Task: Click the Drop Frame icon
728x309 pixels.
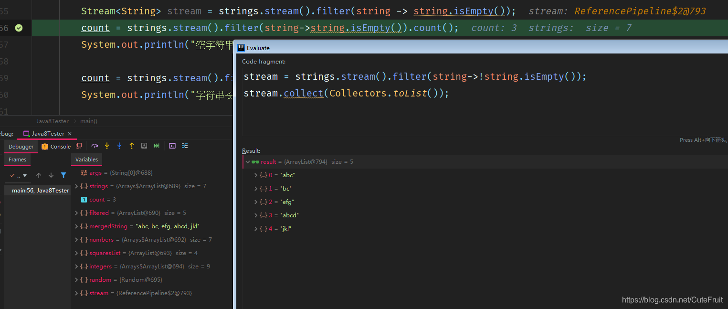Action: click(144, 146)
